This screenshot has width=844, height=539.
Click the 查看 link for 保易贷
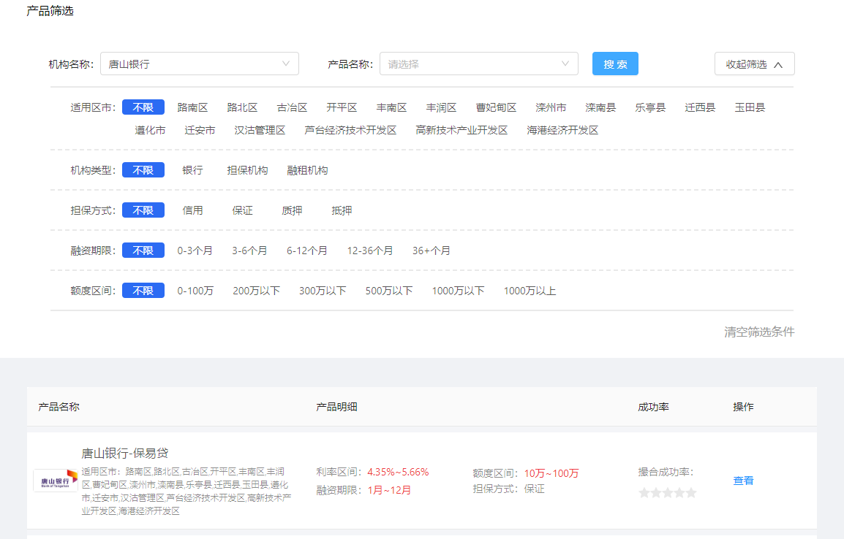(x=742, y=480)
